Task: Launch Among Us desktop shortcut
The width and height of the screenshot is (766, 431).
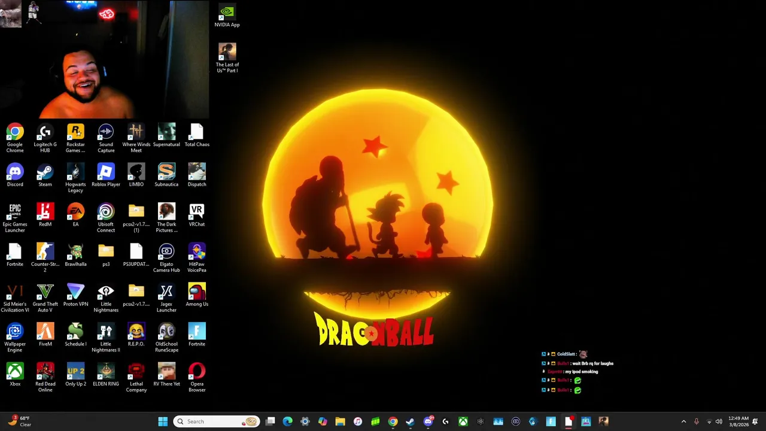Action: (x=197, y=296)
